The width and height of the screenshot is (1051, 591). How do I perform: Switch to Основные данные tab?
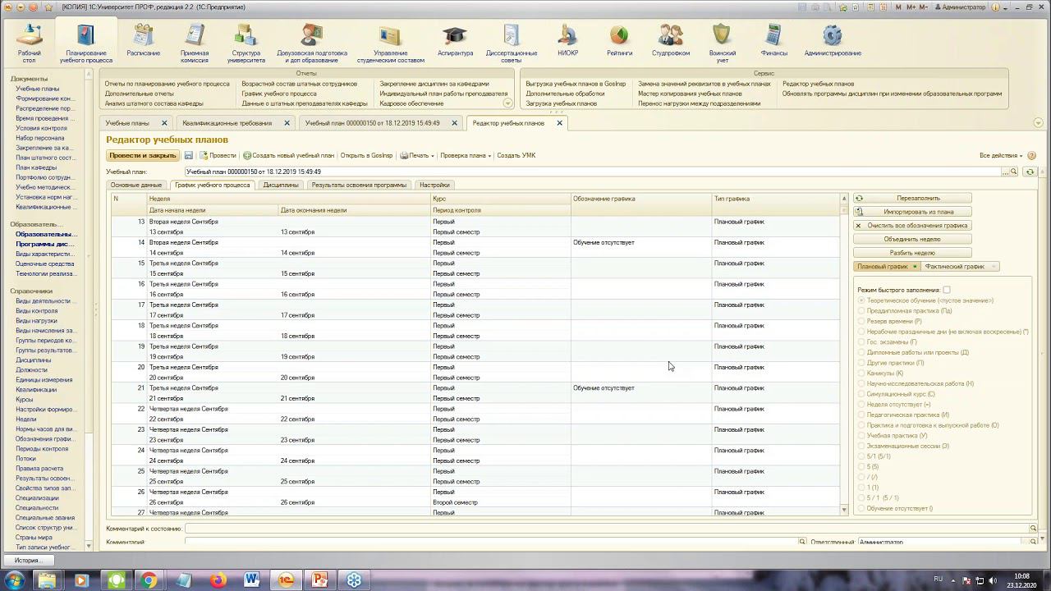point(136,185)
